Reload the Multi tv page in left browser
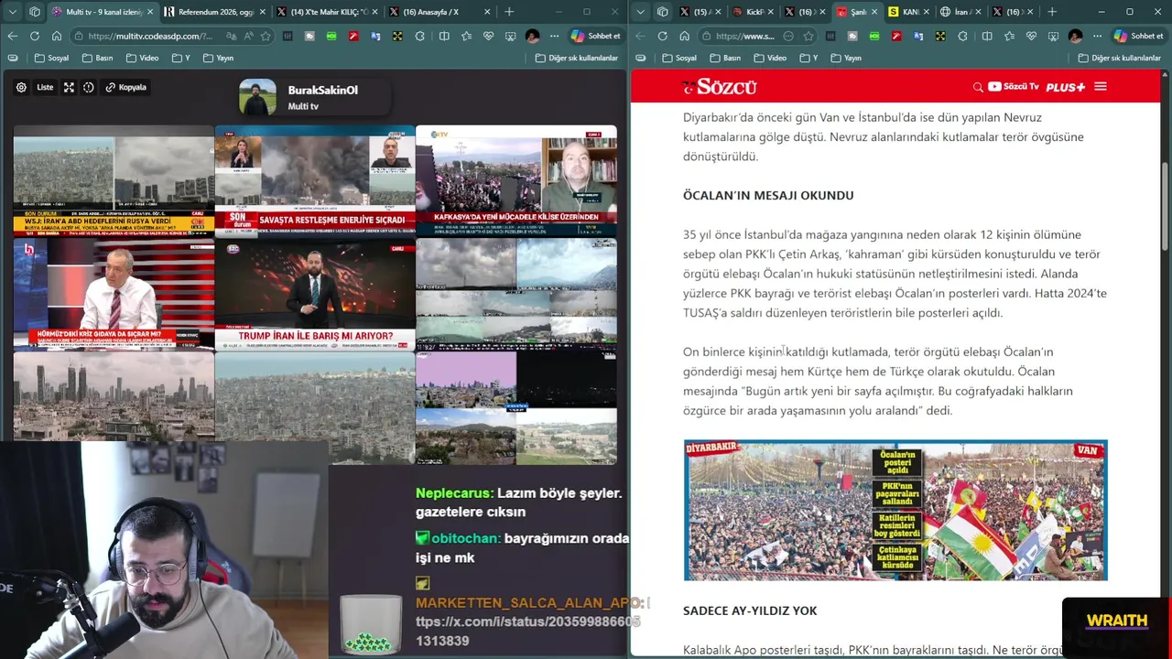This screenshot has height=659, width=1172. [x=34, y=36]
